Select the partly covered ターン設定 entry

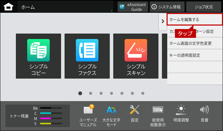click(195, 32)
